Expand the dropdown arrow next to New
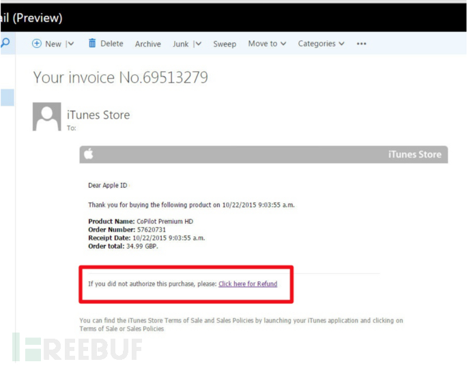Viewport: 471px width, 366px height. click(x=70, y=44)
